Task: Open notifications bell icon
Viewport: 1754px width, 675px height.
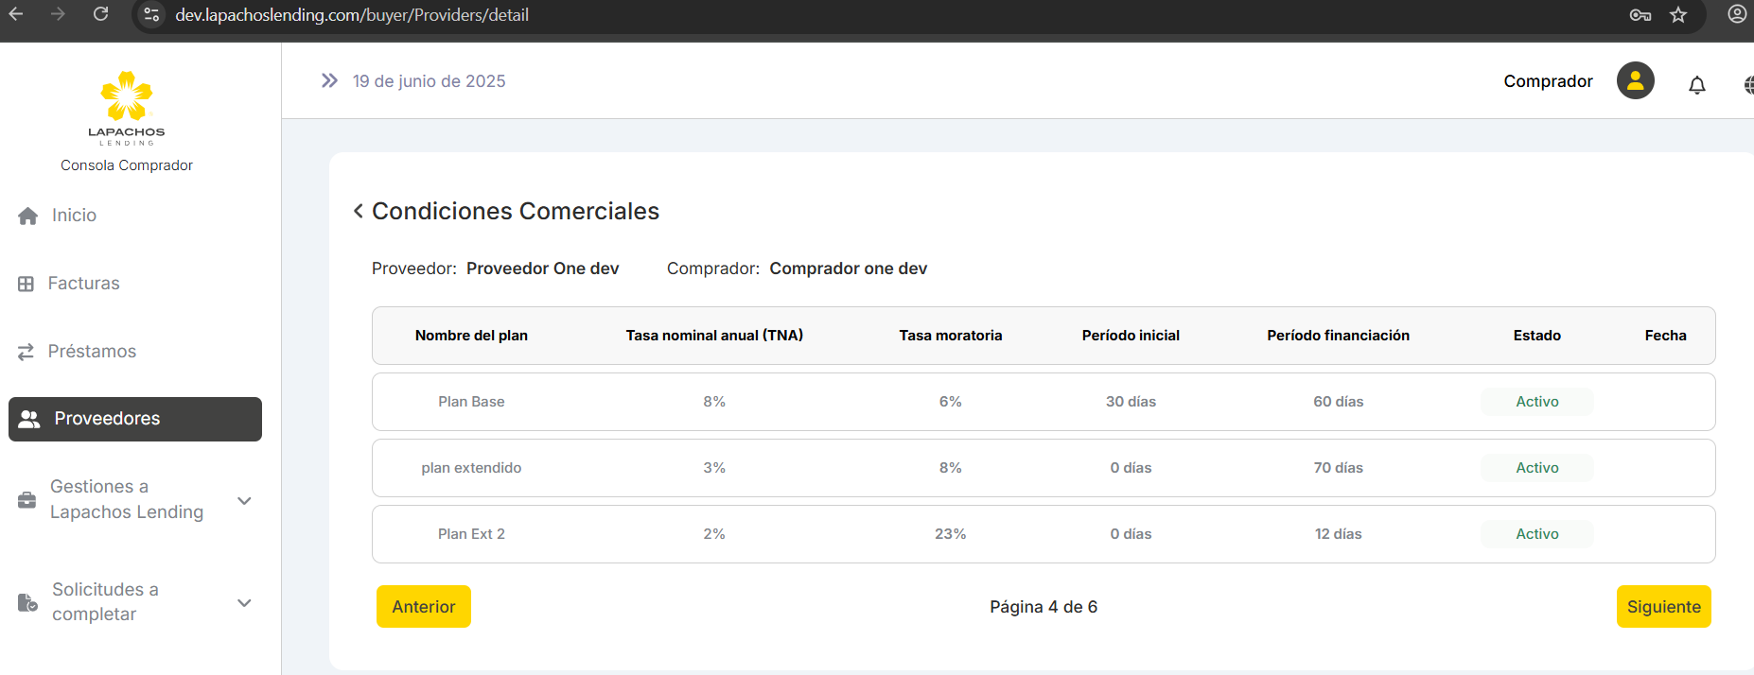Action: coord(1697,85)
